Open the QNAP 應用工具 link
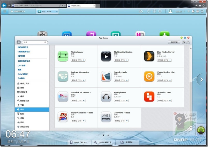The width and height of the screenshot is (208, 147). [x=103, y=142]
